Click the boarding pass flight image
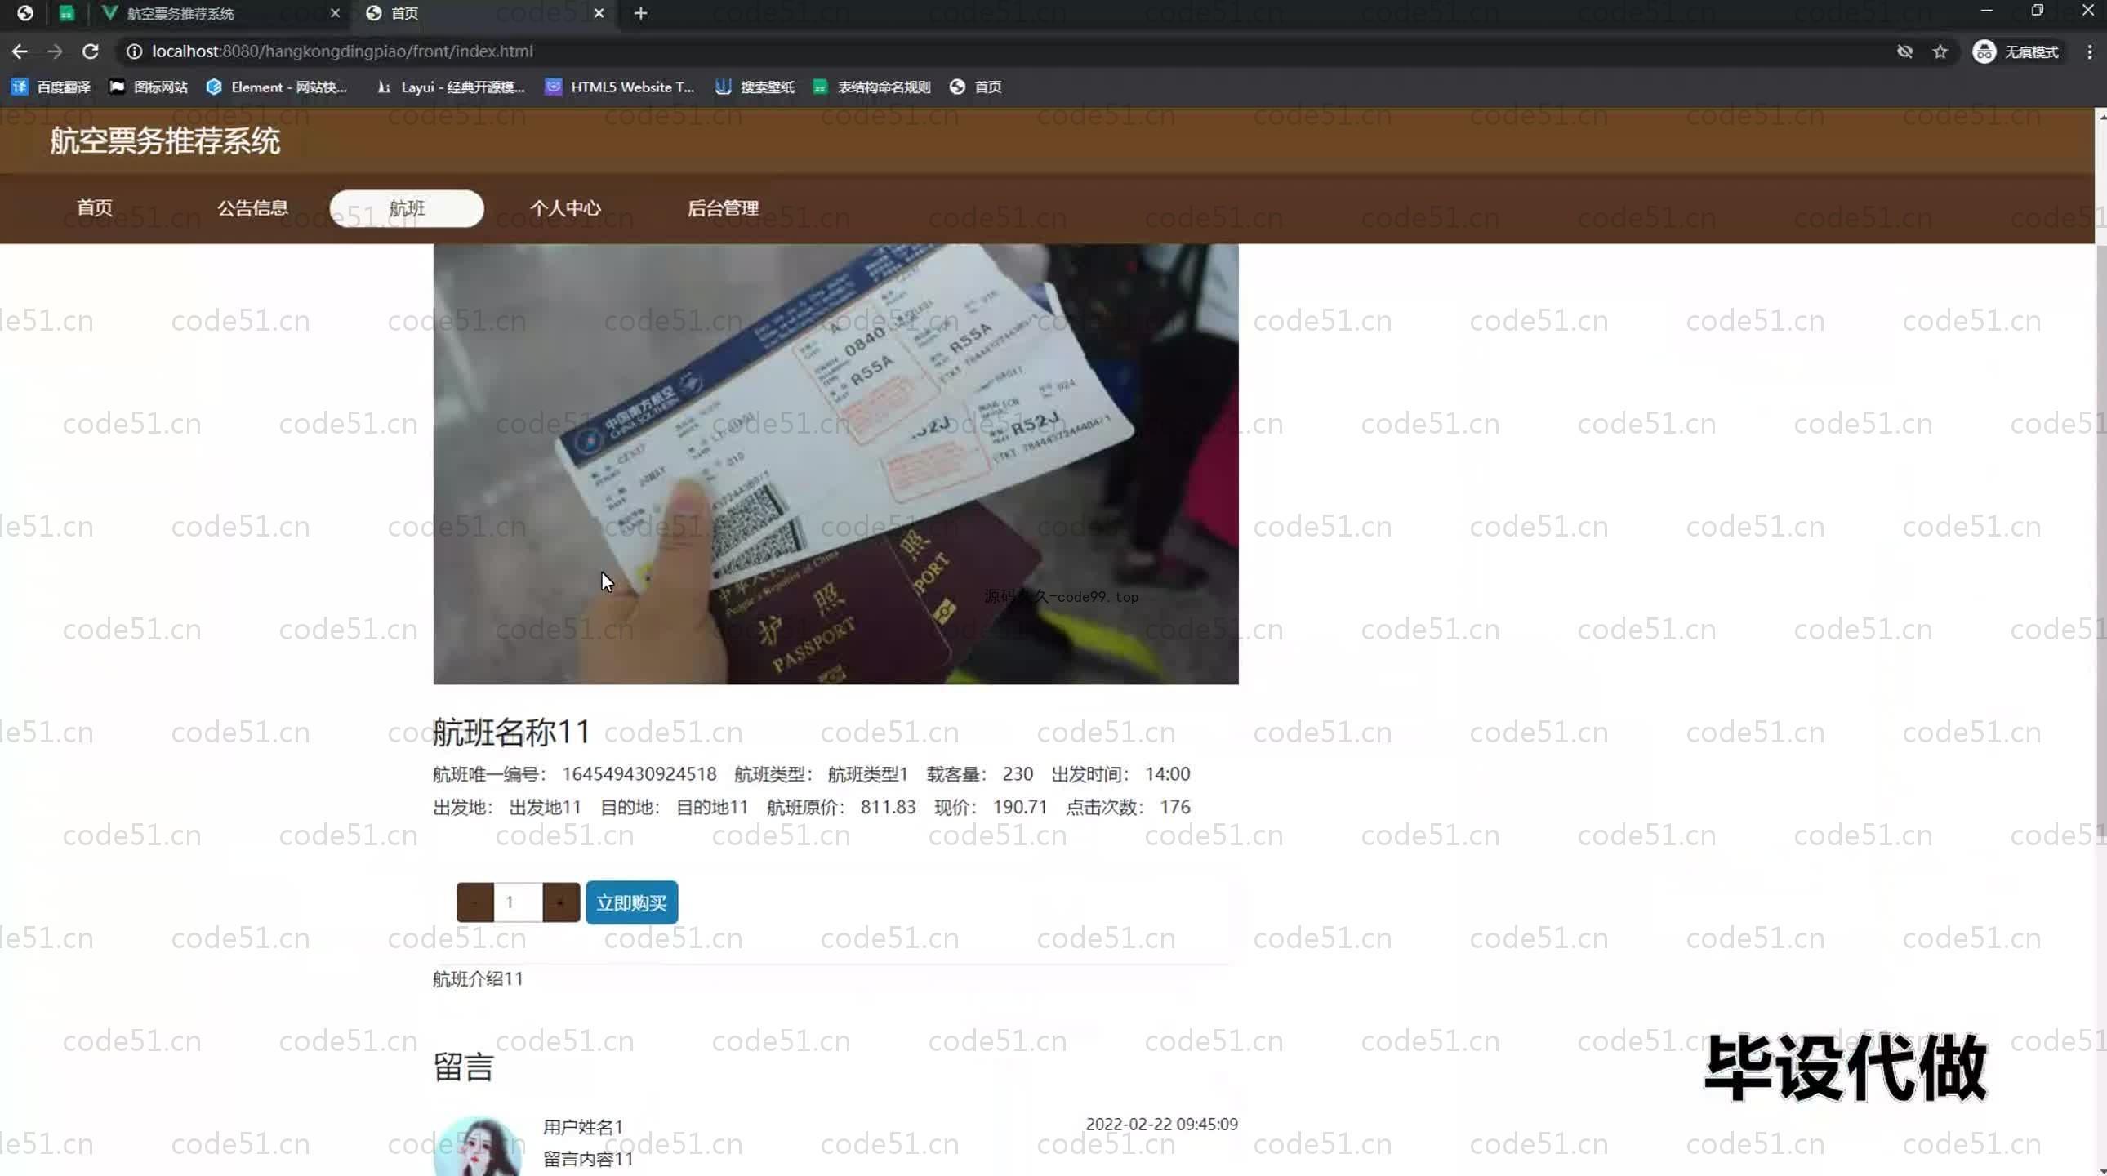Viewport: 2107px width, 1176px height. tap(835, 464)
